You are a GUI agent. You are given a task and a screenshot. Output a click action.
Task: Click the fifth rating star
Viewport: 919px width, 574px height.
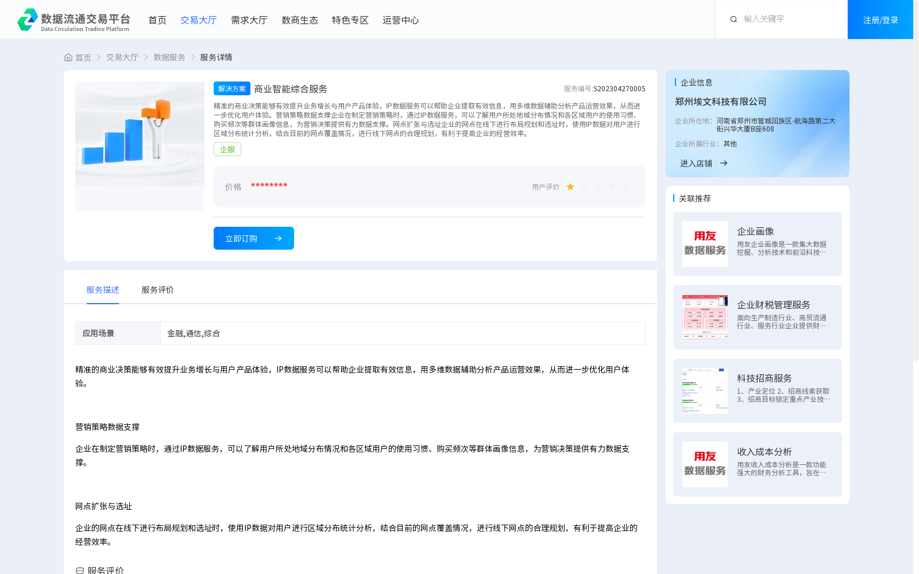point(625,187)
